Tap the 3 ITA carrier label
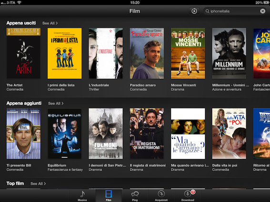 (11, 2)
